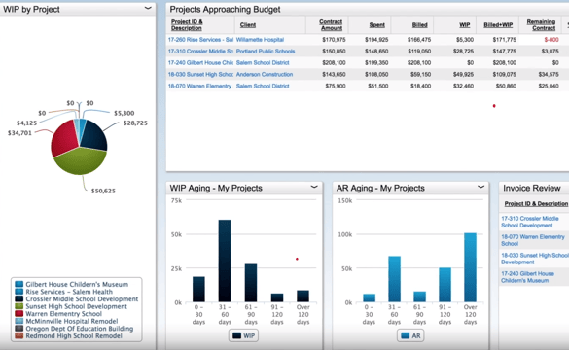Click the Over 120 days AR Aging bar
569x350 pixels.
click(470, 267)
